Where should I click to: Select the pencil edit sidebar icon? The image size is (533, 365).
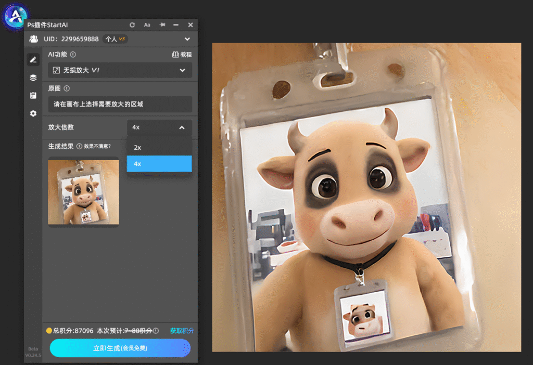click(33, 60)
